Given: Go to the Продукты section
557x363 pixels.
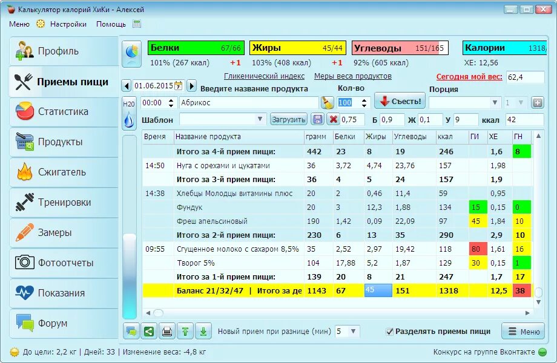Looking at the screenshot, I should point(64,142).
